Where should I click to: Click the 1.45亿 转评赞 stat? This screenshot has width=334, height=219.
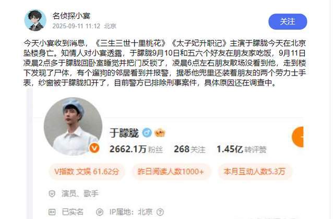click(242, 149)
